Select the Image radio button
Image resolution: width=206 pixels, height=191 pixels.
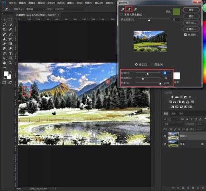click(152, 64)
